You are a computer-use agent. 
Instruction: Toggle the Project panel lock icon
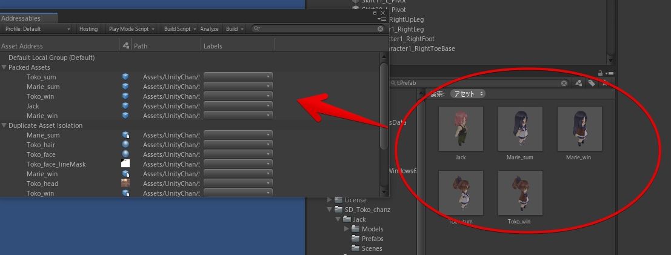click(x=601, y=73)
